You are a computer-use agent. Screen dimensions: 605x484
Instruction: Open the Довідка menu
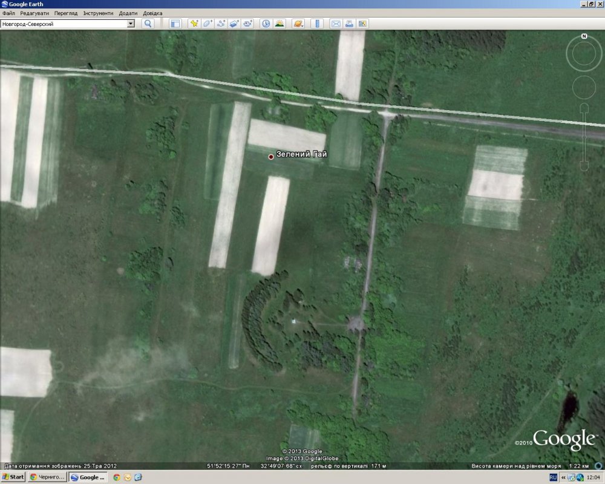pyautogui.click(x=152, y=13)
